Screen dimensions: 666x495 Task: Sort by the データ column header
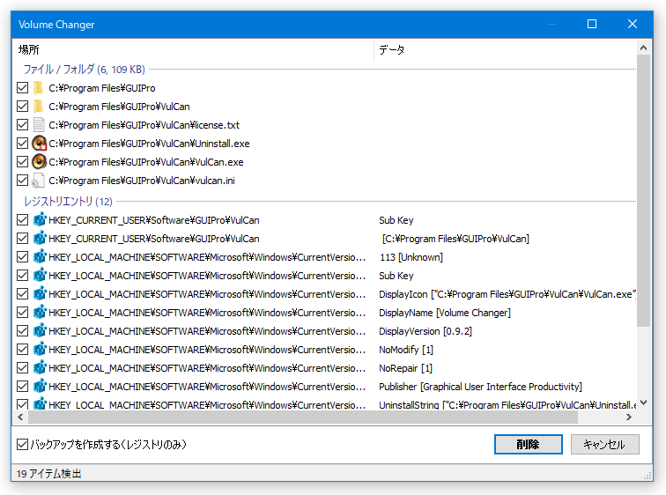click(x=505, y=50)
